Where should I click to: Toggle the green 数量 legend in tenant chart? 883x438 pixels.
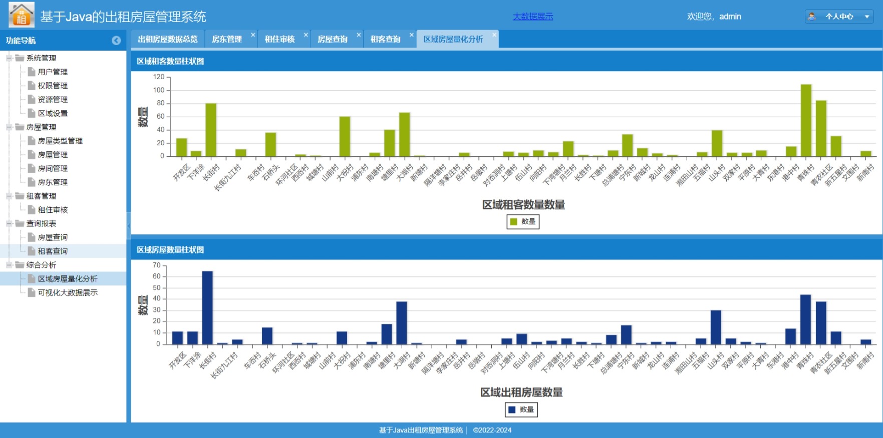(523, 222)
